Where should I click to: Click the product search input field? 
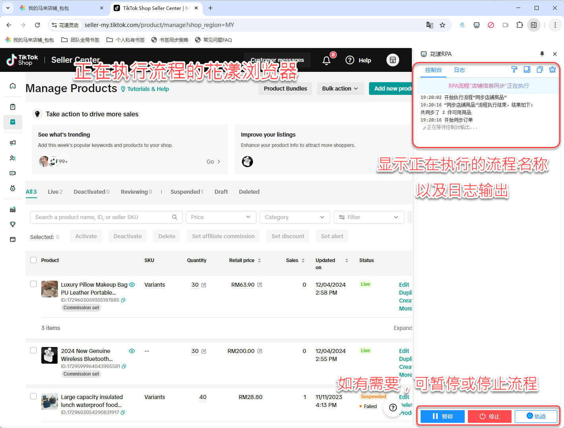point(106,217)
